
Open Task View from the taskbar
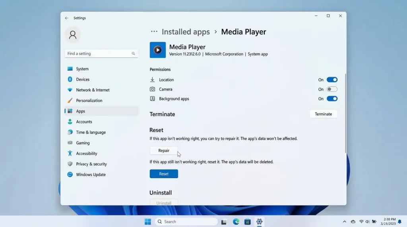pyautogui.click(x=224, y=222)
